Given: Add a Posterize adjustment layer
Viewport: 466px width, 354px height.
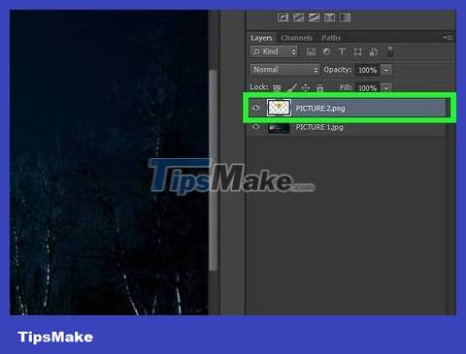Looking at the screenshot, I should tap(298, 17).
